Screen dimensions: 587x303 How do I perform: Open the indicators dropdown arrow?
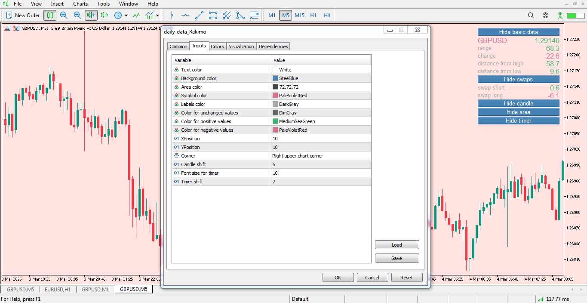click(157, 15)
